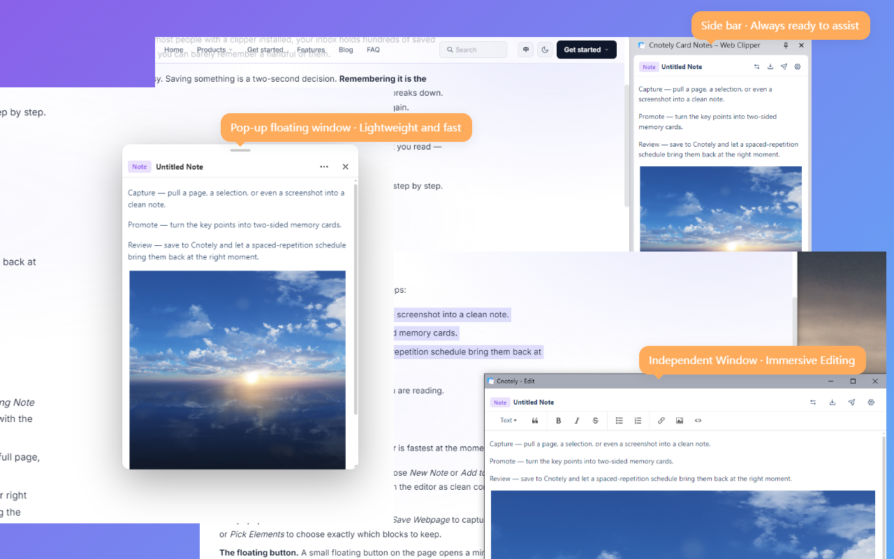The height and width of the screenshot is (559, 894).
Task: Open Blog in the site navigation
Action: [346, 50]
